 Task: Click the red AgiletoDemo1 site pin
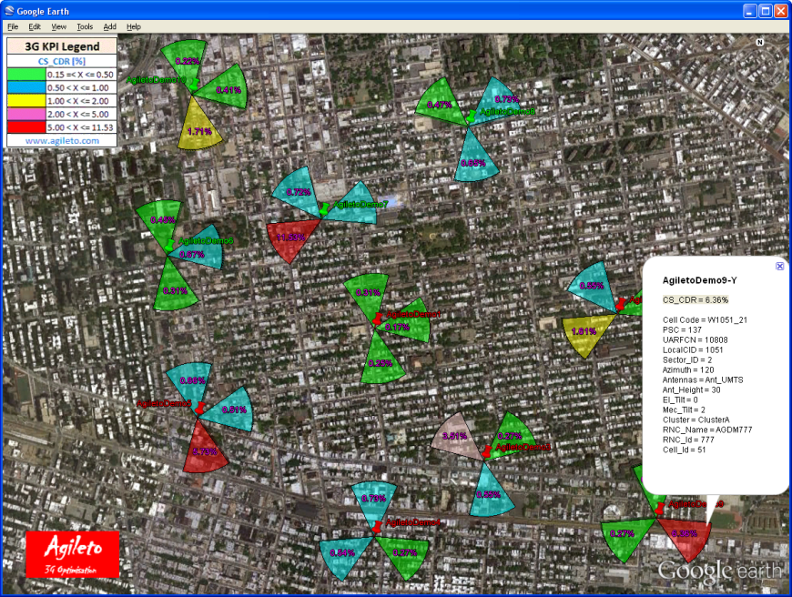(377, 318)
